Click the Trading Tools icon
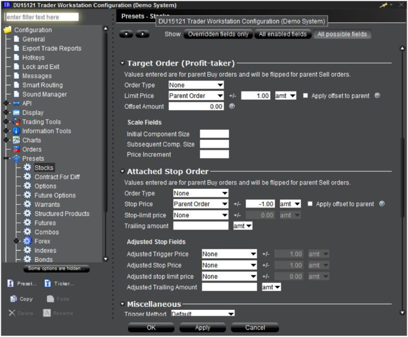The image size is (408, 337). (16, 121)
